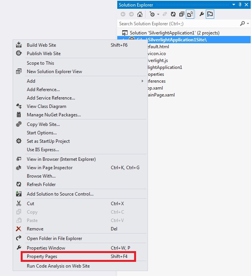Screen dimensions: 251x276
Task: Click the Home icon in Solution Explorer
Action: (140, 15)
